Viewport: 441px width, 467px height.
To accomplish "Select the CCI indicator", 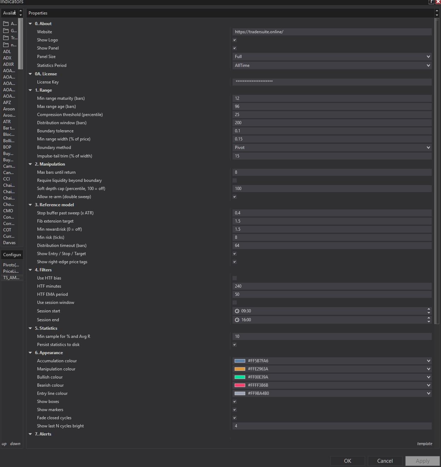I will [x=7, y=179].
